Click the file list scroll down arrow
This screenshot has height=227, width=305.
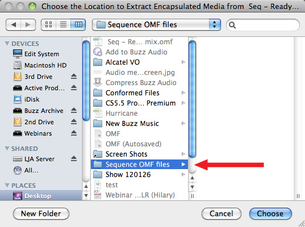pyautogui.click(x=192, y=187)
